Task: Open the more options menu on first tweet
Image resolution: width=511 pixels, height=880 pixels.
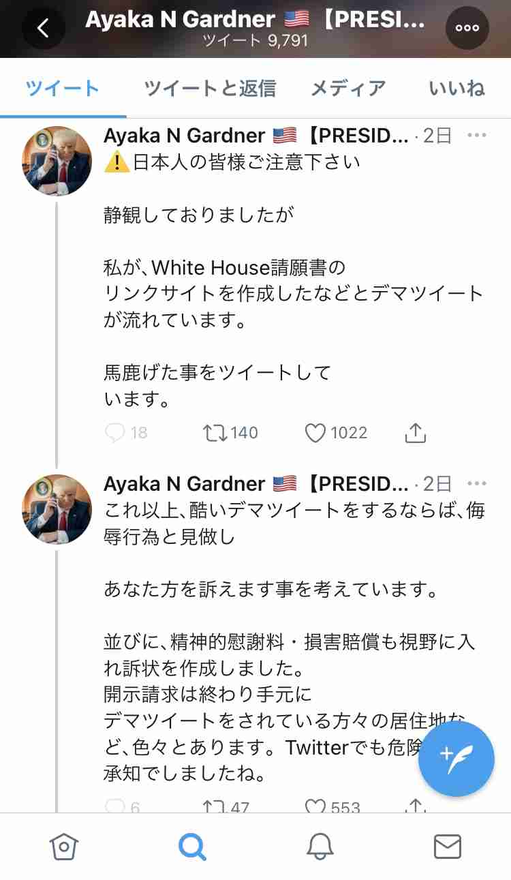Action: point(476,136)
